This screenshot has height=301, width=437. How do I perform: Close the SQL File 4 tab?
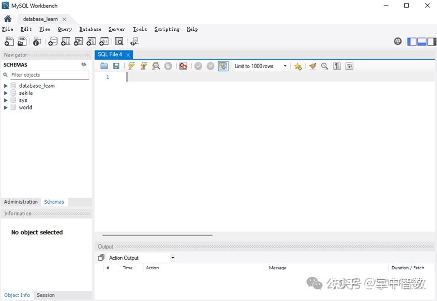pos(128,55)
